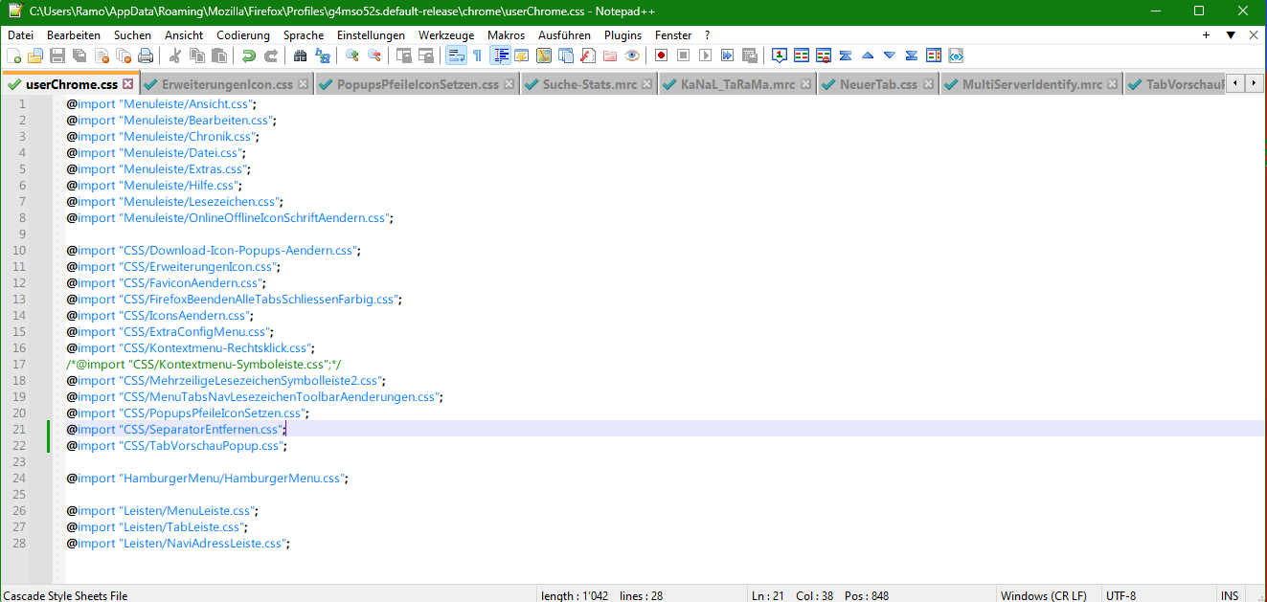The image size is (1267, 602).
Task: Click the Zoom in magnifier icon
Action: pyautogui.click(x=352, y=56)
